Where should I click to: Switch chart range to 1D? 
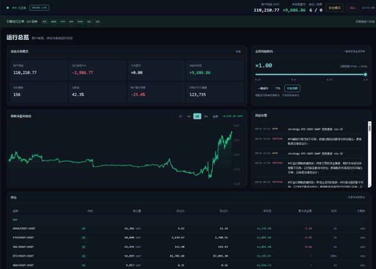click(x=181, y=116)
